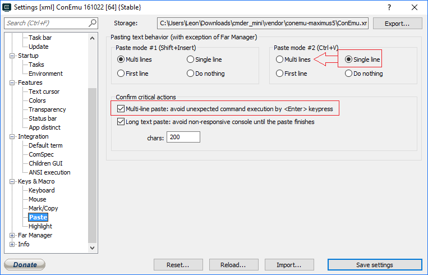Click the tree scrollbar up arrow
The image size is (428, 275).
[x=92, y=38]
